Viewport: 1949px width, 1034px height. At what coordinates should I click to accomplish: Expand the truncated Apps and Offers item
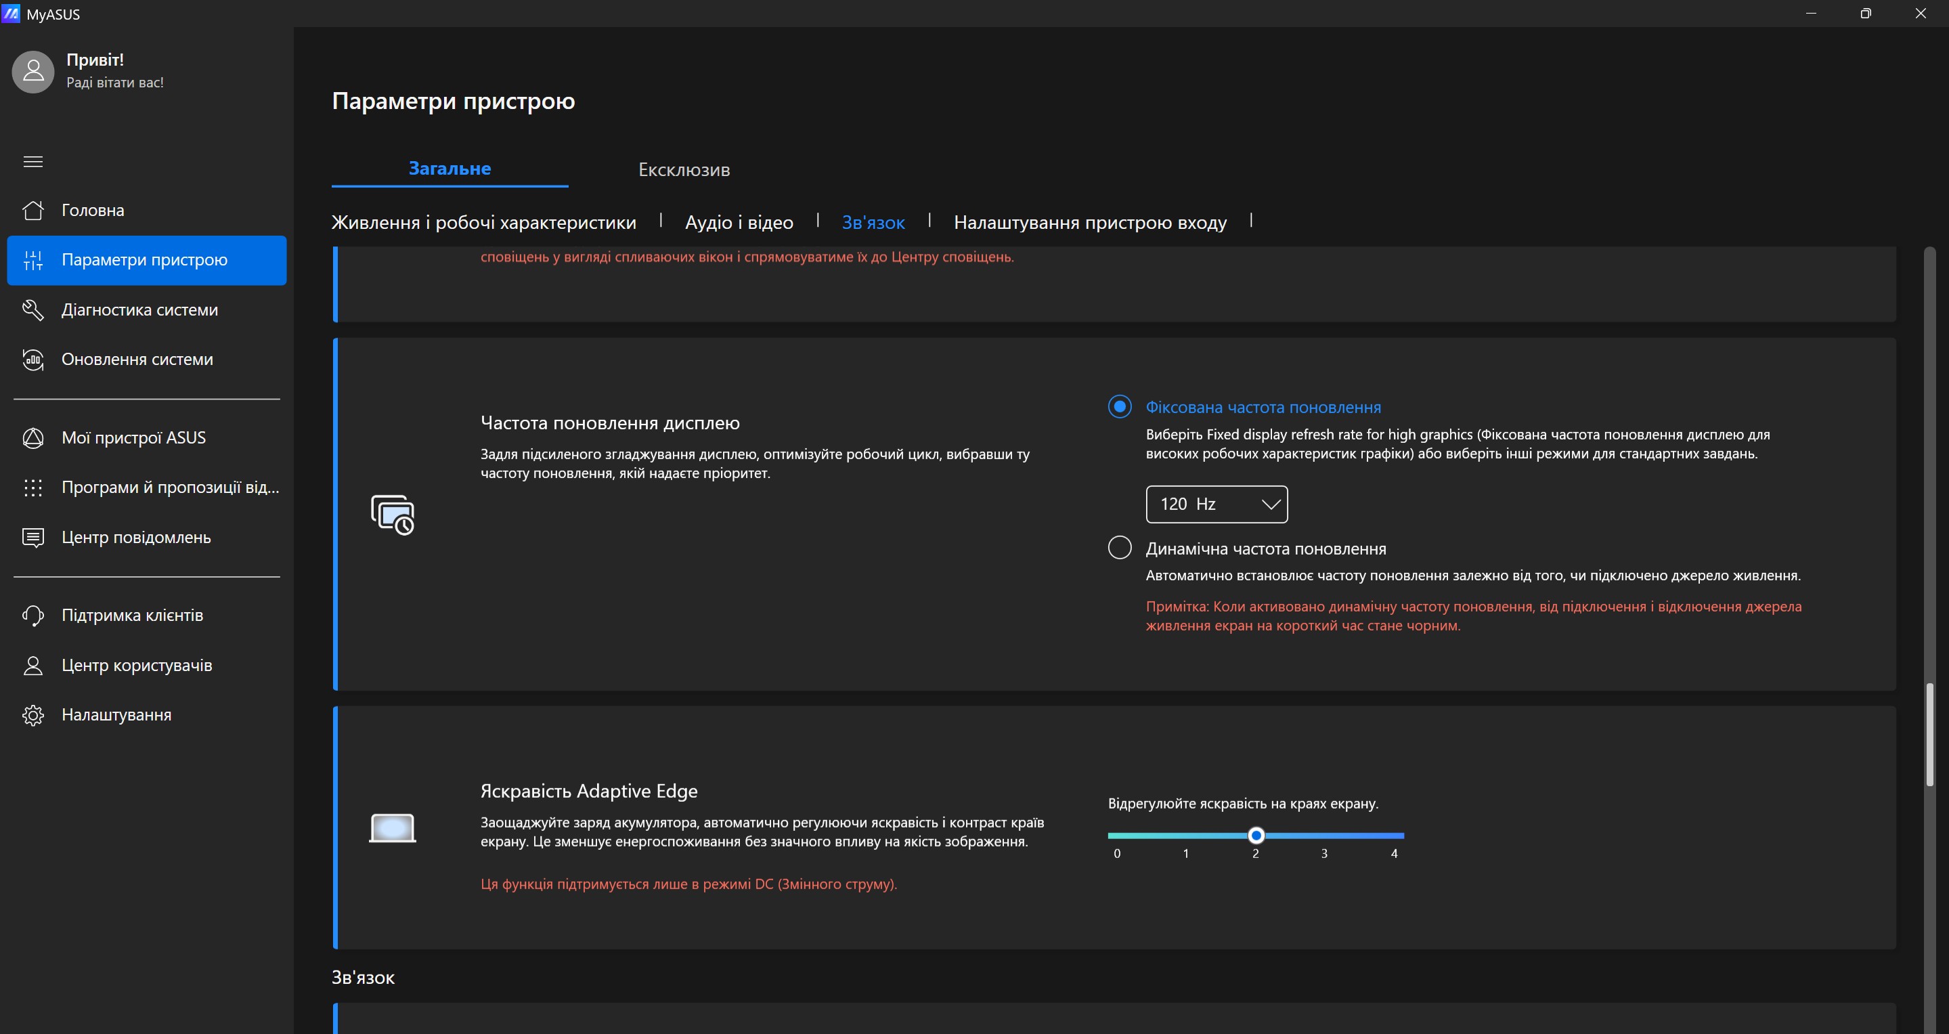tap(170, 488)
